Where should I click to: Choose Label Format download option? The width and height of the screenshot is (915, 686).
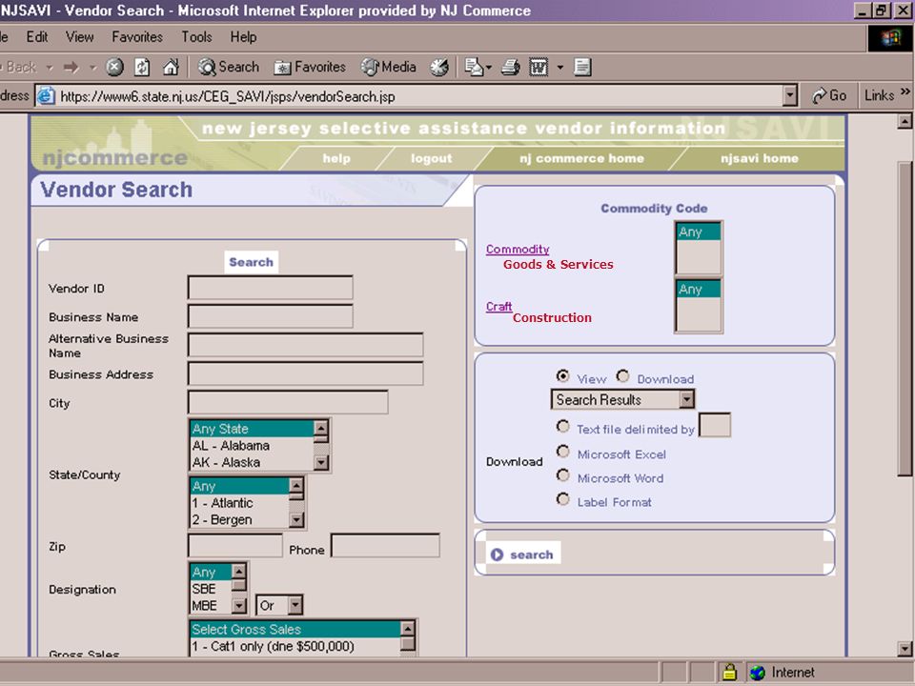pyautogui.click(x=562, y=499)
